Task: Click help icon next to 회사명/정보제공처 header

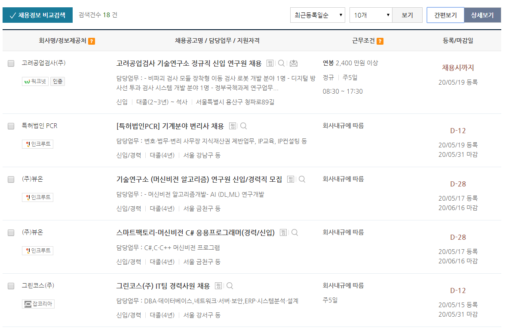Action: coord(92,41)
